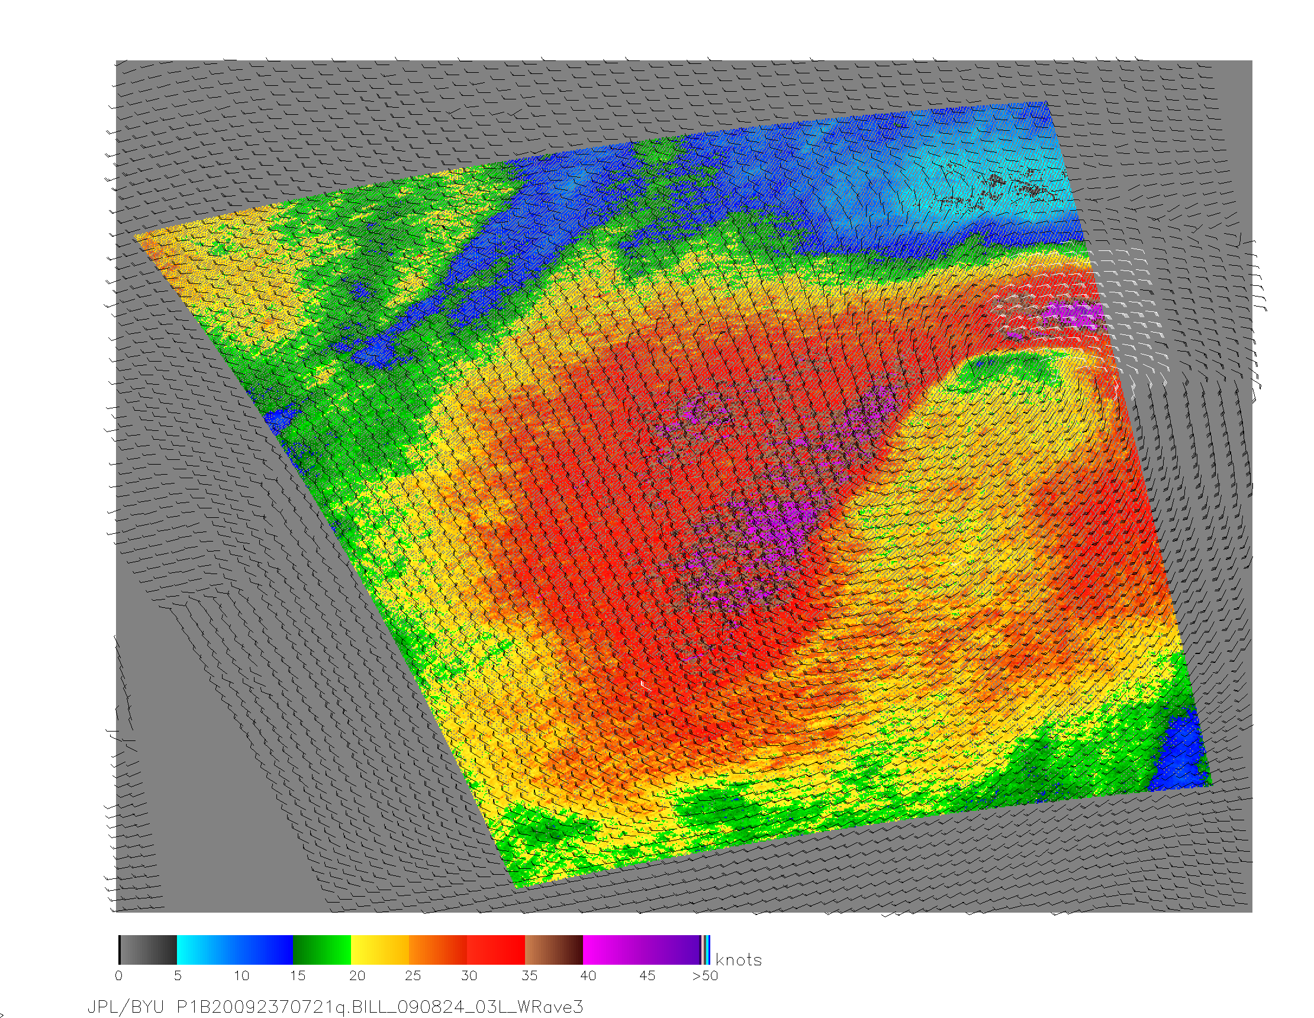This screenshot has height=1018, width=1314.
Task: Click the '5' legend tick label
Action: [178, 976]
